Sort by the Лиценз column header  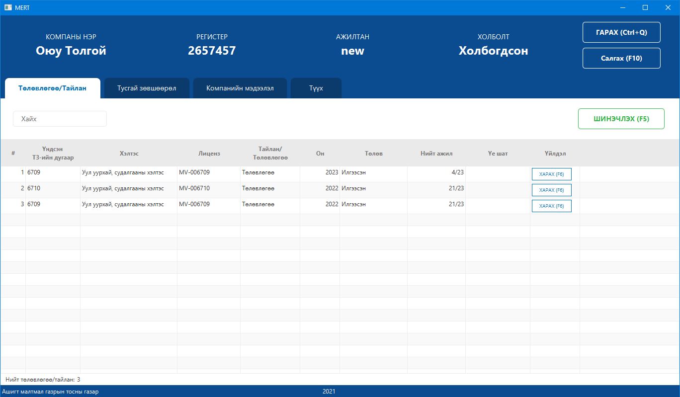(209, 154)
